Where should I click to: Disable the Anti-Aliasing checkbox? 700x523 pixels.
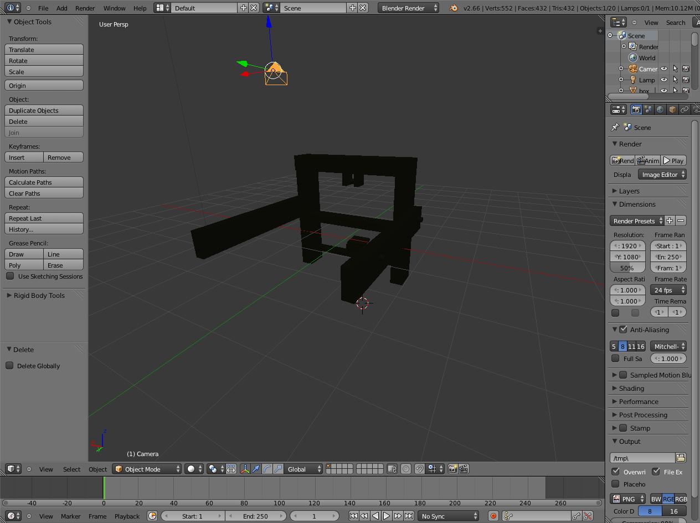coord(624,330)
